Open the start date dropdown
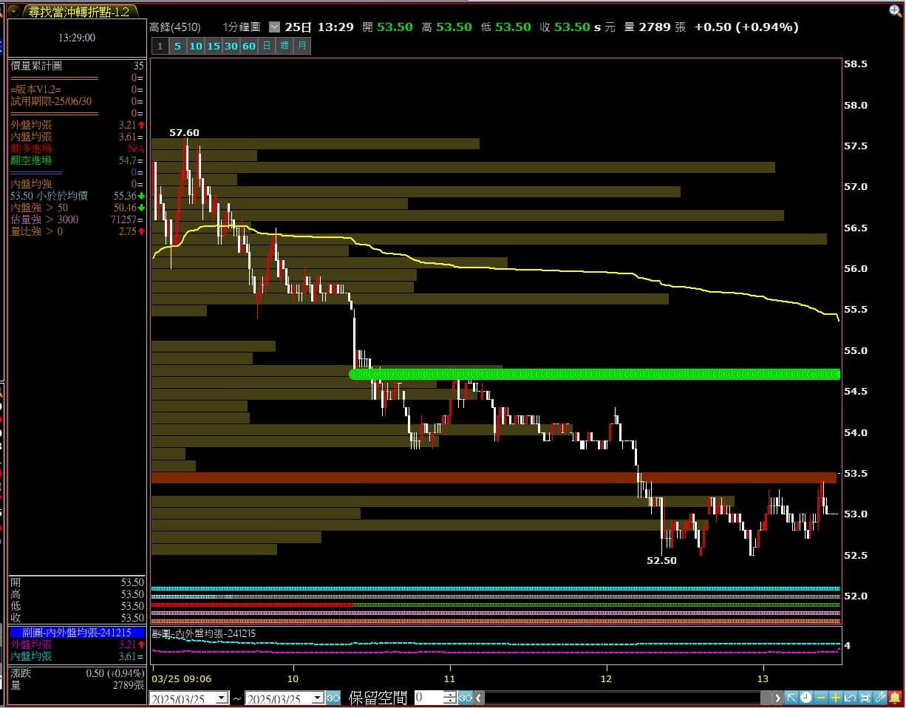Image resolution: width=906 pixels, height=708 pixels. pyautogui.click(x=221, y=698)
